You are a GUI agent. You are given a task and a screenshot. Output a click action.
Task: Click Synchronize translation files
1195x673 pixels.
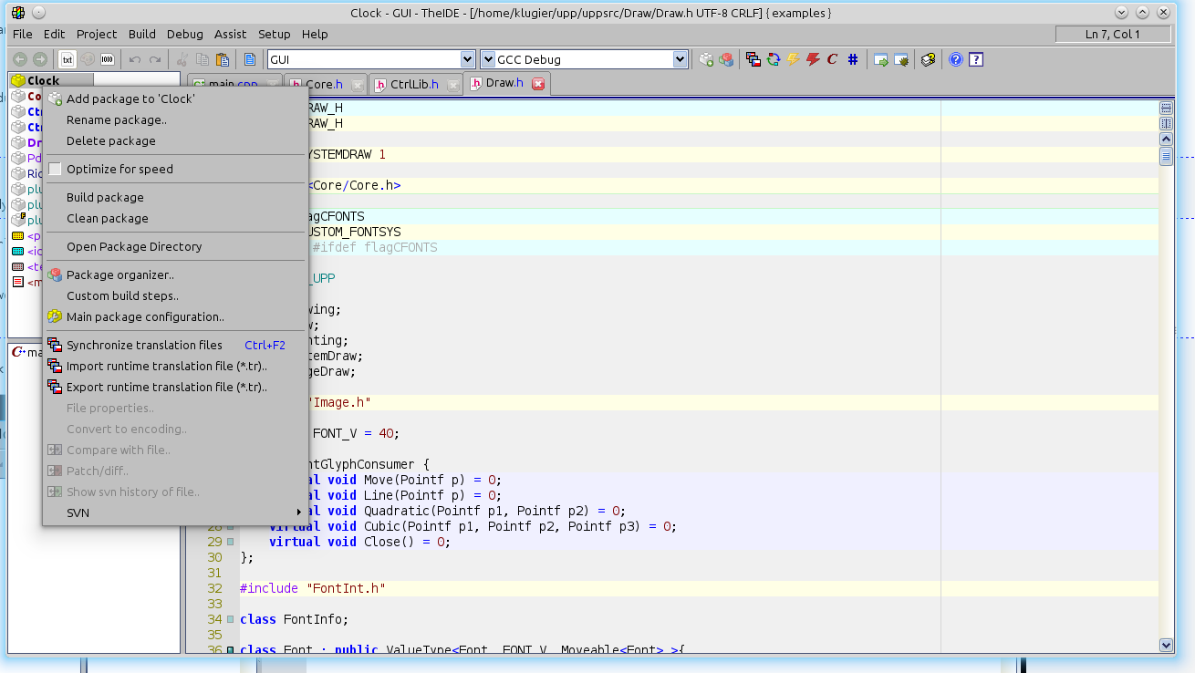pos(144,345)
